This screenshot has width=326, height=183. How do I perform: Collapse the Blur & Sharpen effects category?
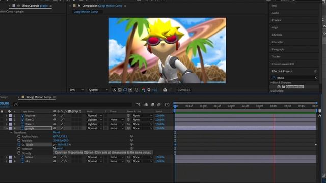pyautogui.click(x=271, y=83)
